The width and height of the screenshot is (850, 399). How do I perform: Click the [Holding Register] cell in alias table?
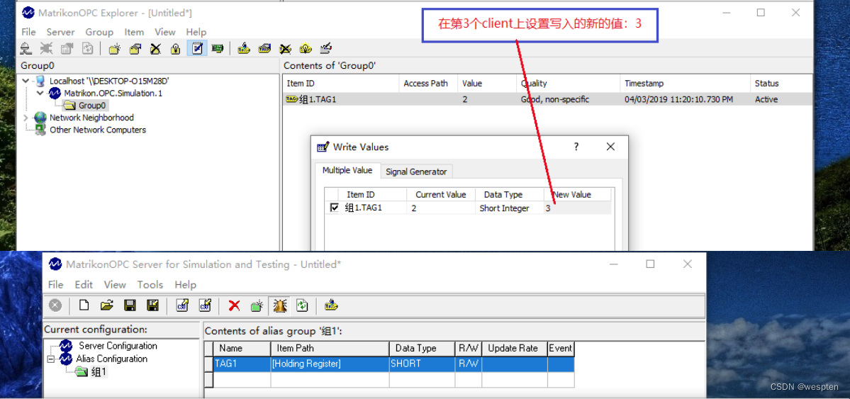330,364
